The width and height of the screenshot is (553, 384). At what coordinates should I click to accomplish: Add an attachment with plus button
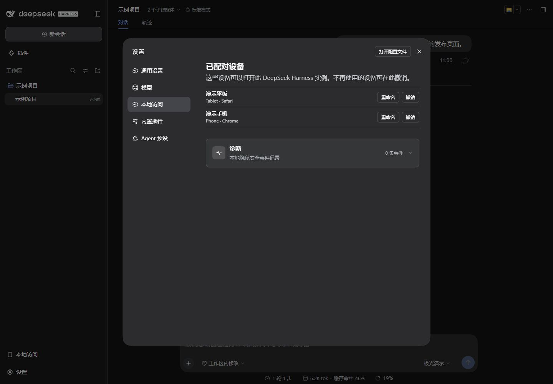pyautogui.click(x=189, y=363)
